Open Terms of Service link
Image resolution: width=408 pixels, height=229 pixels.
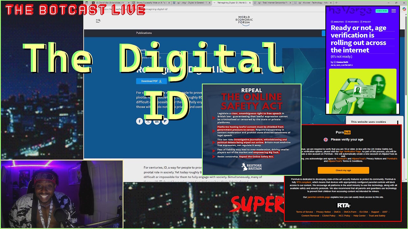click(304, 212)
